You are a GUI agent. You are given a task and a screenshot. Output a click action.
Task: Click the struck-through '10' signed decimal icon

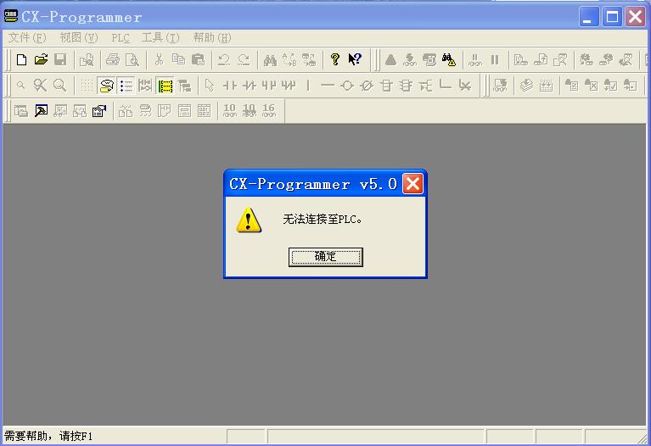click(249, 111)
